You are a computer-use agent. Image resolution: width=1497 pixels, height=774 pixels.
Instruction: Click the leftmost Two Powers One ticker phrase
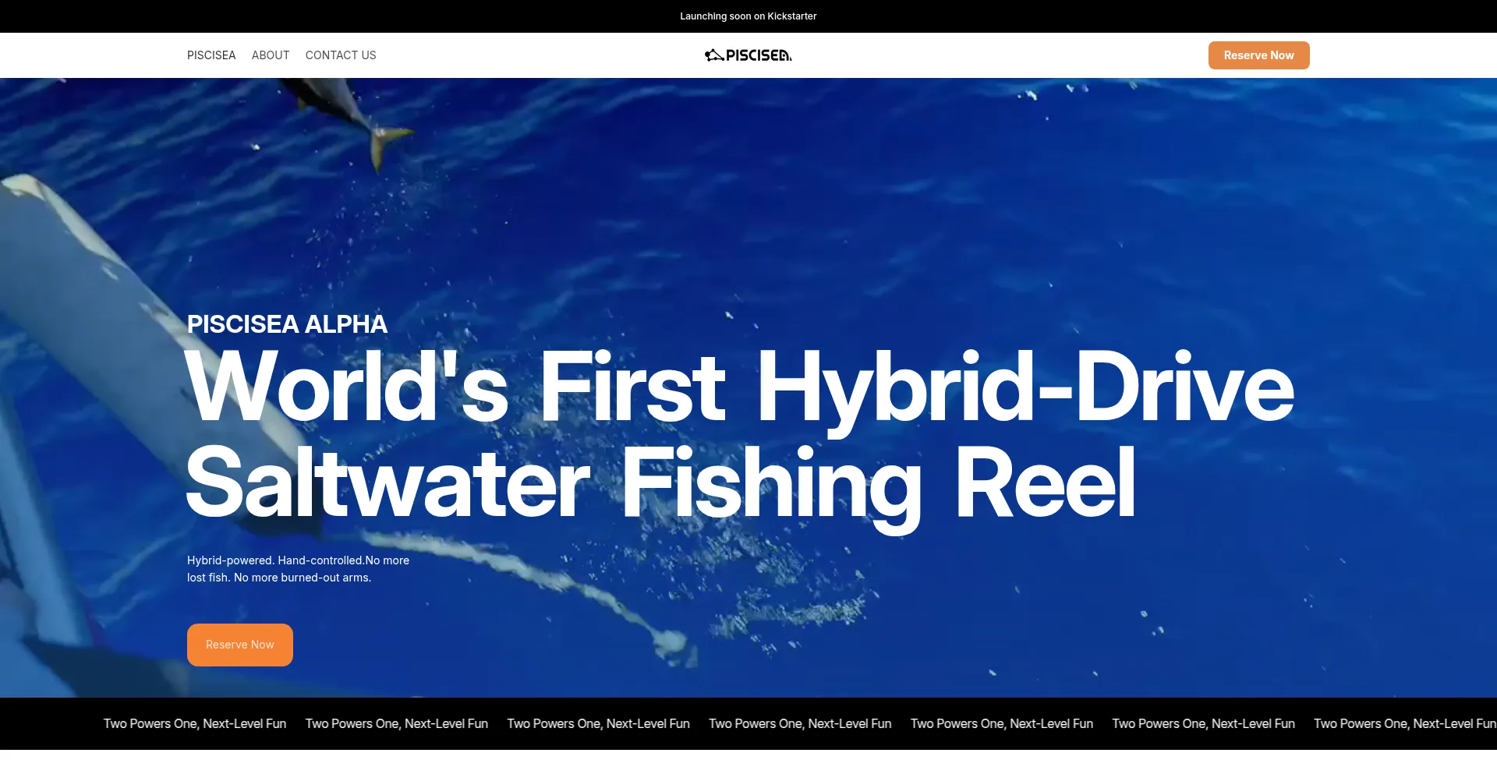click(x=195, y=723)
